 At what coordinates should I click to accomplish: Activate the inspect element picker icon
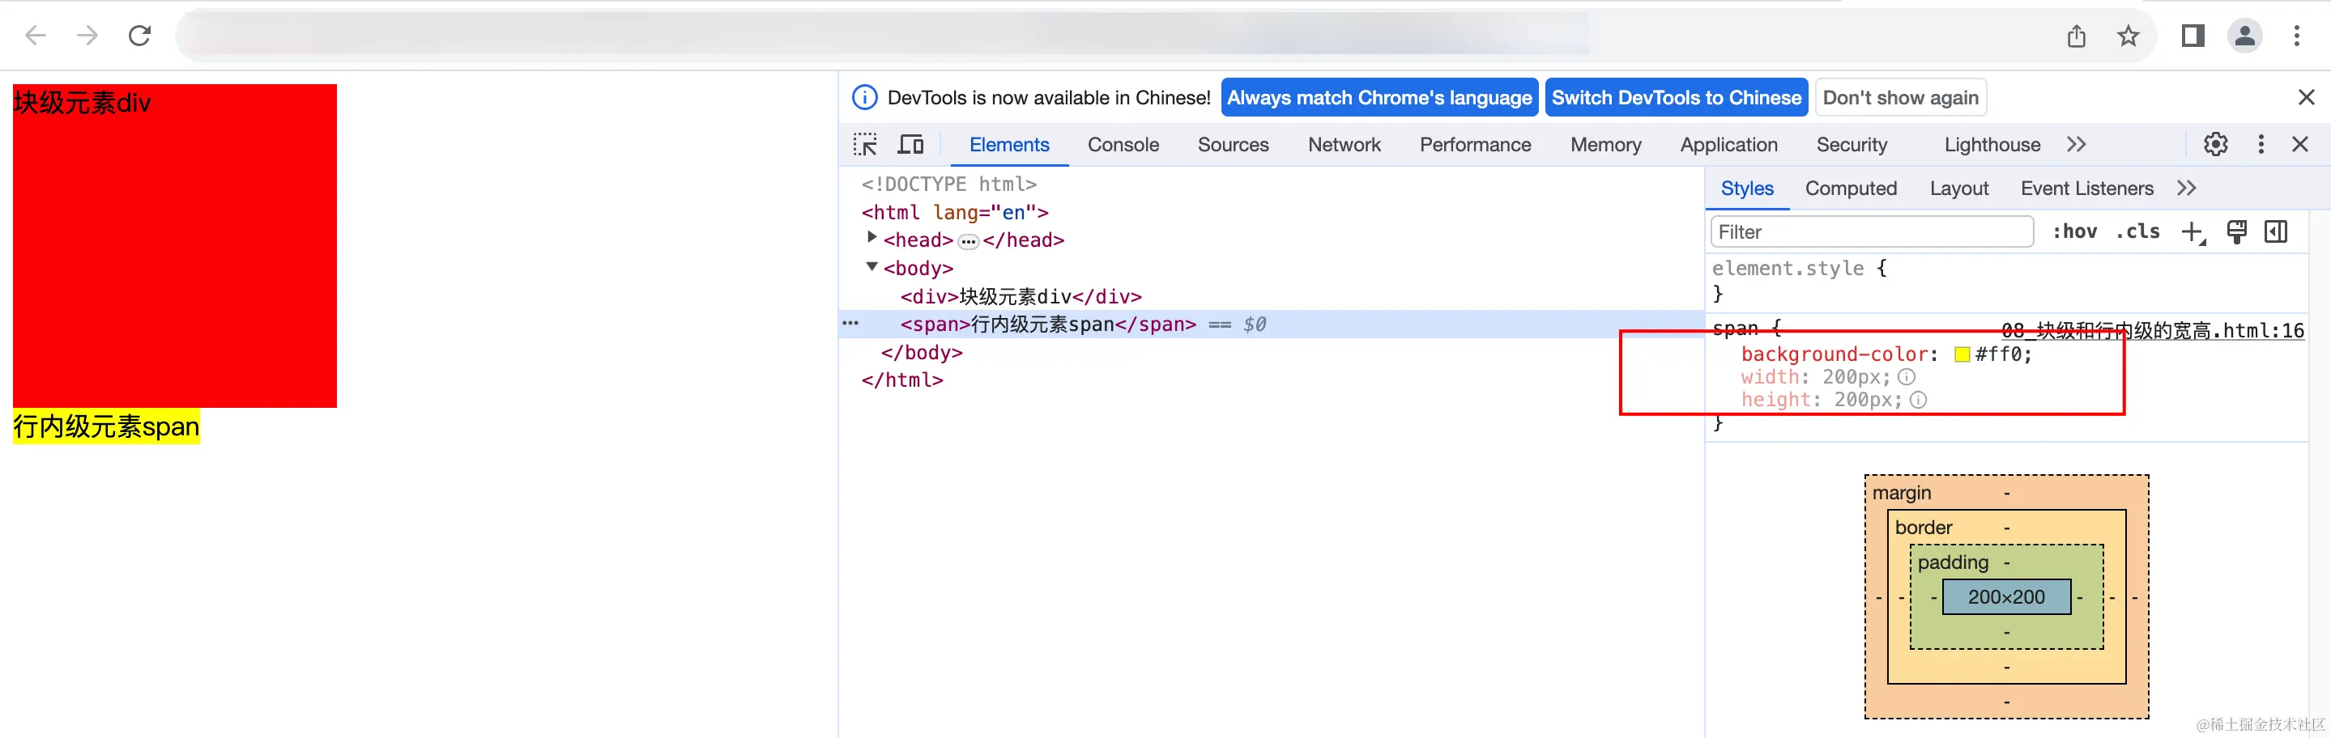(x=865, y=145)
